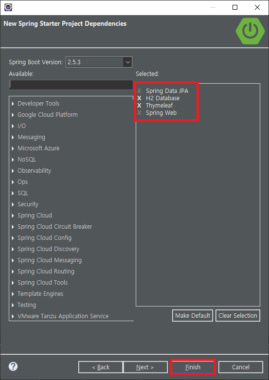Expand the Security category
The image size is (269, 380).
click(13, 204)
